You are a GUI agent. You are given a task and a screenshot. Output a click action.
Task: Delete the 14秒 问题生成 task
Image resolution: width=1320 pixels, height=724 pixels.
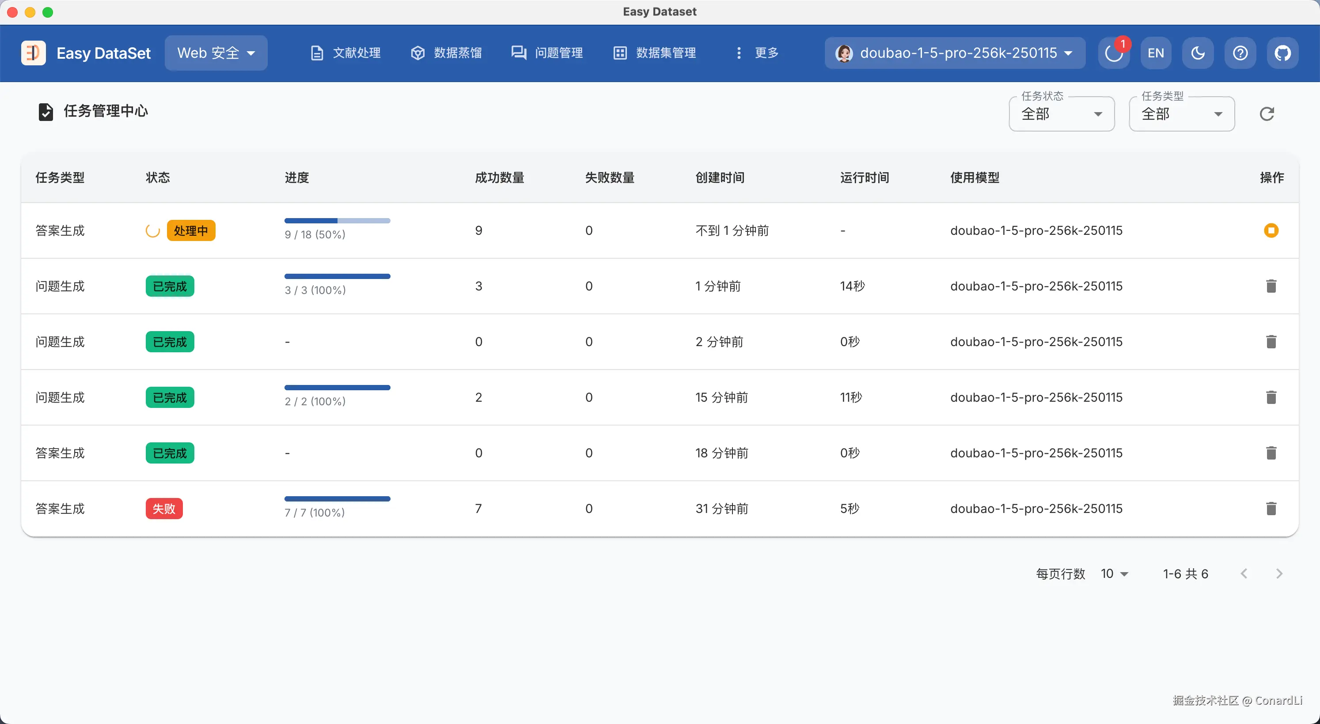pos(1271,286)
